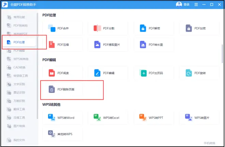Open 我的文件 in the sidebar
Screen dimensions: 225x147
coord(19,140)
